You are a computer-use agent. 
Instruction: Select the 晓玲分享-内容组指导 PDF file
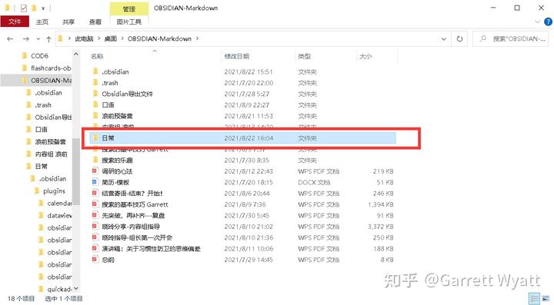pyautogui.click(x=242, y=227)
